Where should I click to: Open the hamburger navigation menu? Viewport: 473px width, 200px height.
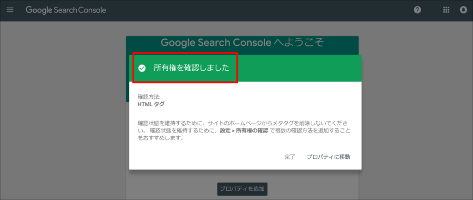(10, 10)
